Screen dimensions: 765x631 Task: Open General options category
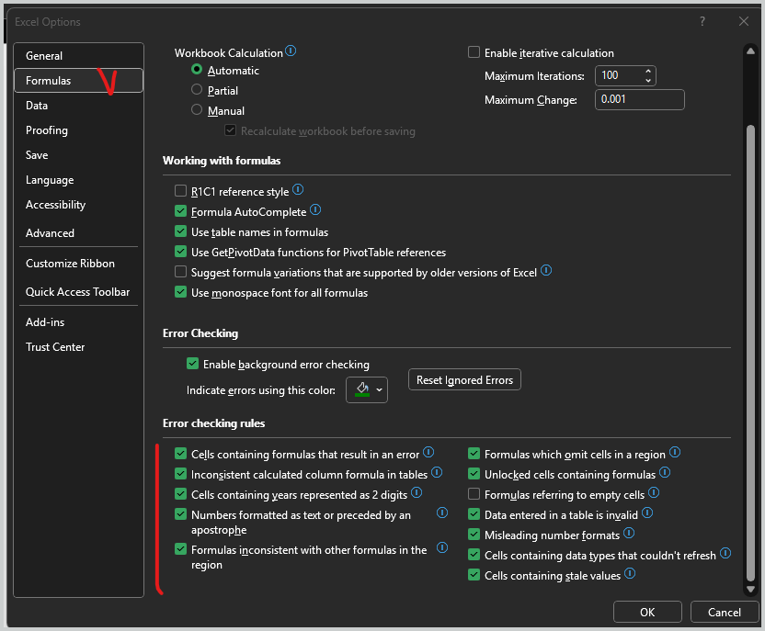coord(78,55)
